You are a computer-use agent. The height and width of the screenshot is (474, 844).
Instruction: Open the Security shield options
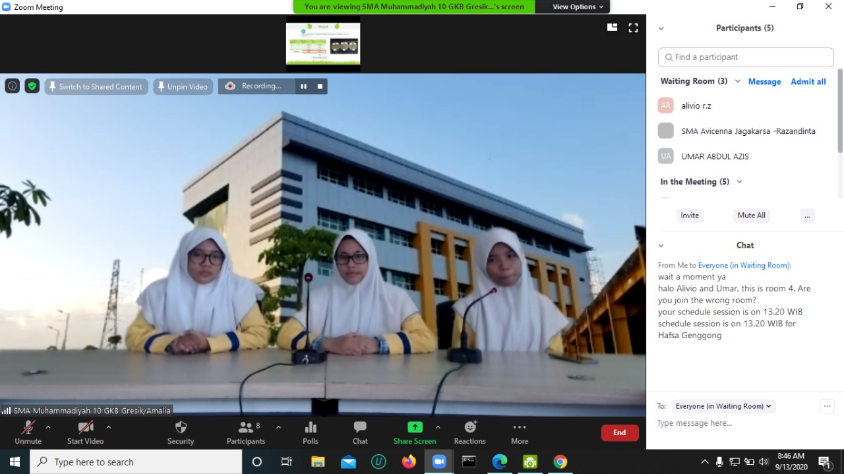click(181, 432)
